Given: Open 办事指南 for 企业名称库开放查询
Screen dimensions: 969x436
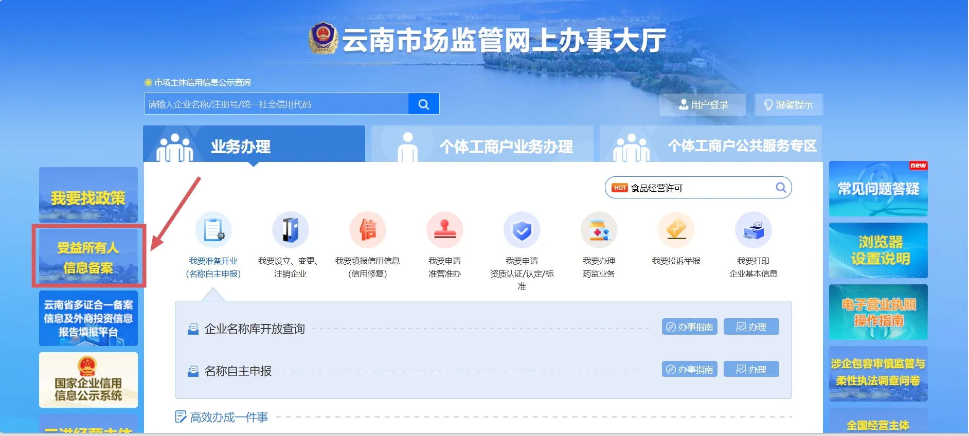Looking at the screenshot, I should tap(689, 326).
